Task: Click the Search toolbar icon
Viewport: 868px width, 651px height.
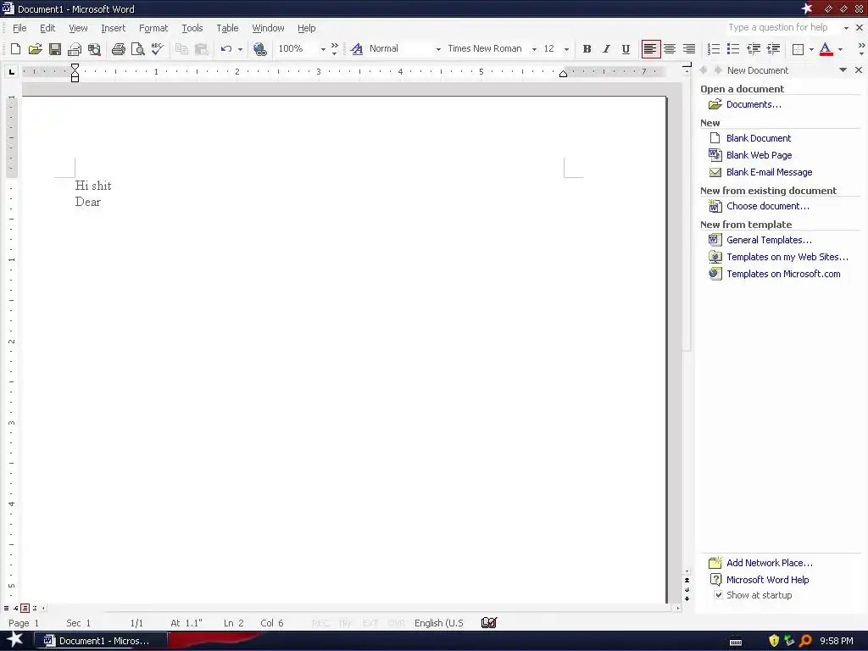Action: (94, 49)
